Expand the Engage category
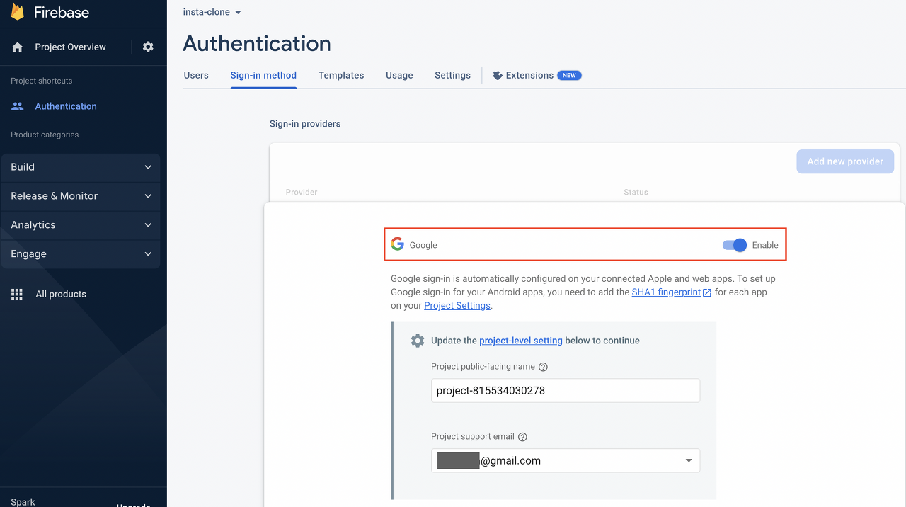906x507 pixels. pyautogui.click(x=81, y=254)
